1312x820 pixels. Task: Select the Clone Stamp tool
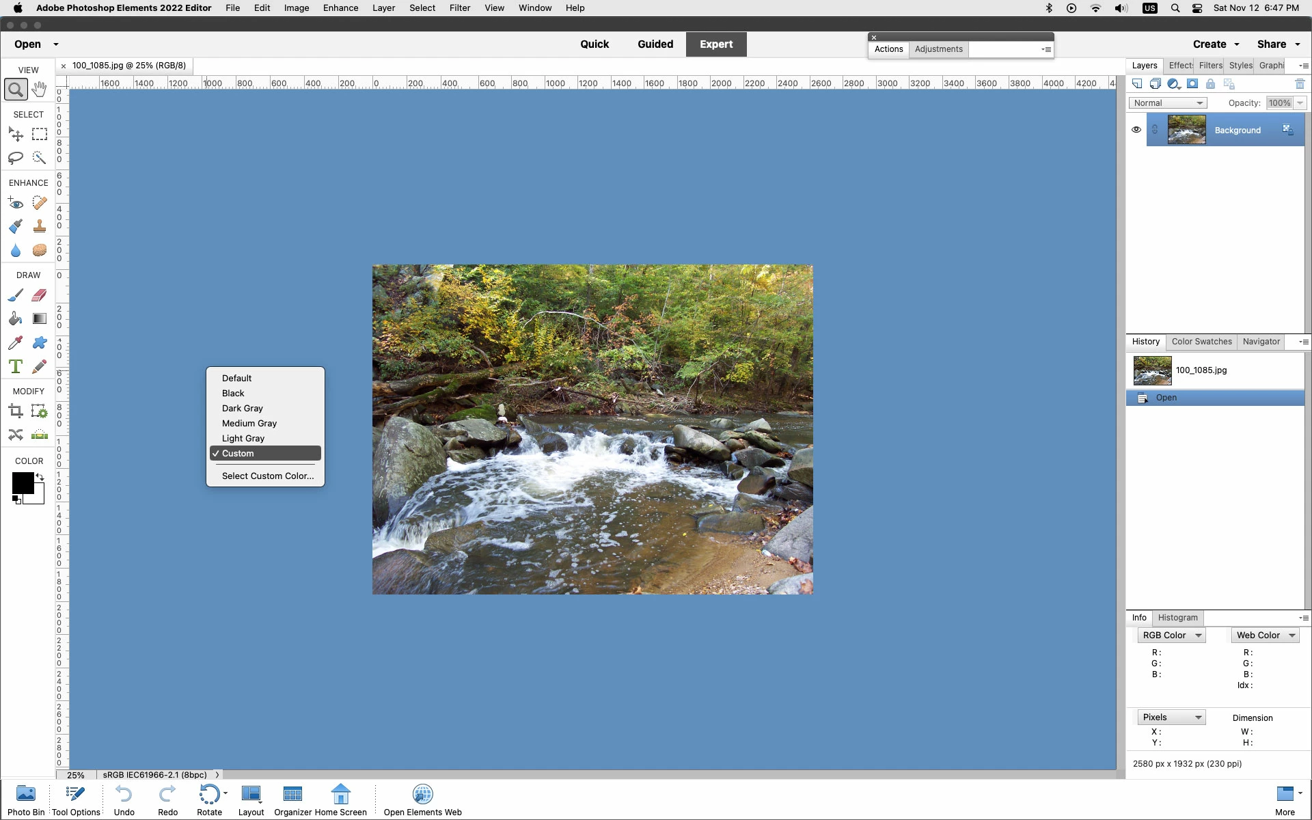click(40, 226)
